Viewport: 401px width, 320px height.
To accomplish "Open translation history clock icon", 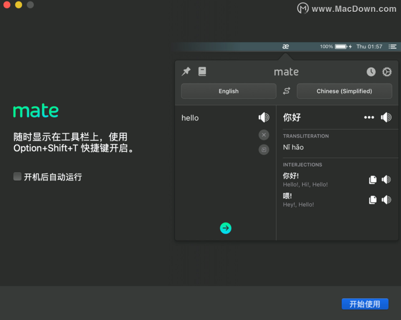I will pyautogui.click(x=371, y=72).
